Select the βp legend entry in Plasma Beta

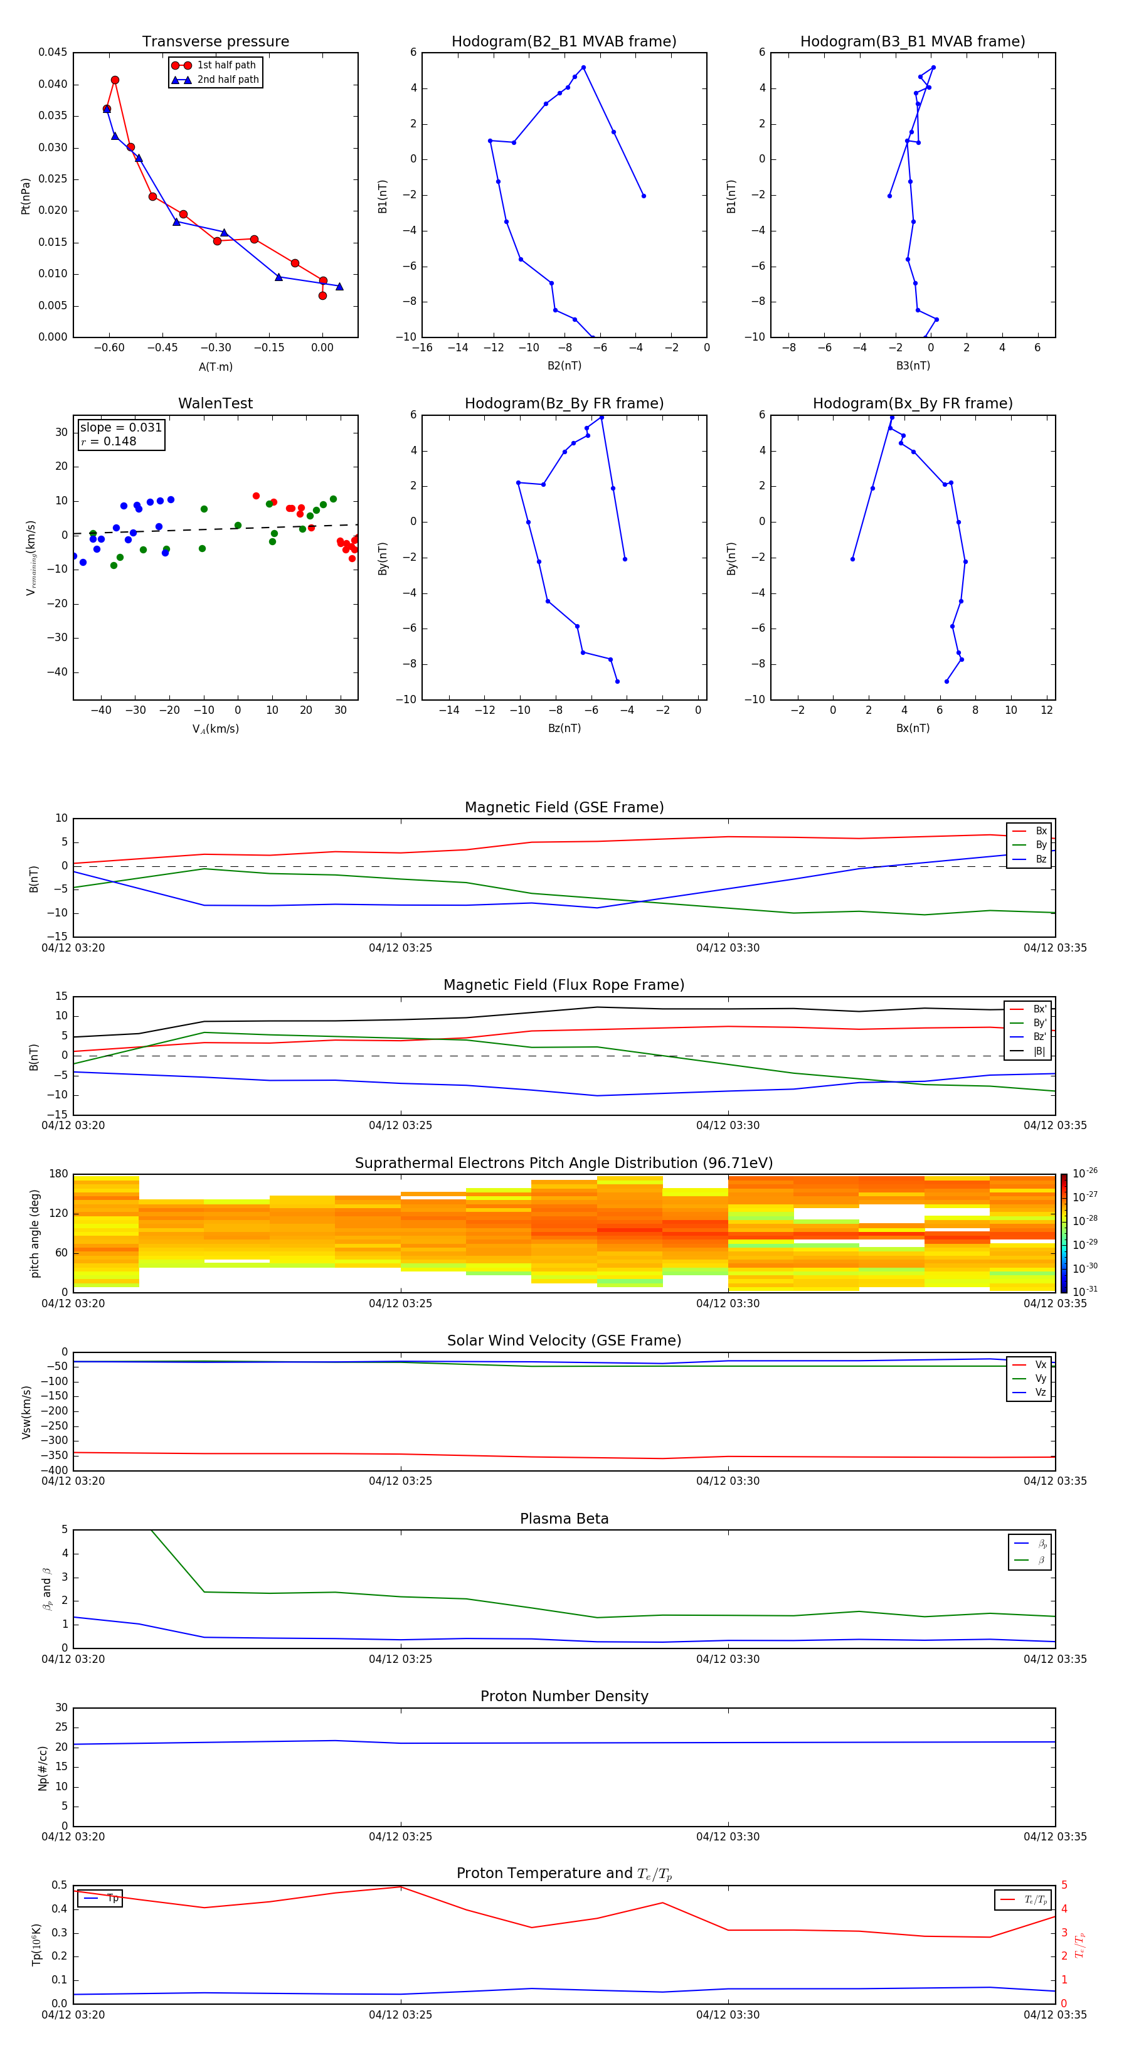tap(1030, 1544)
